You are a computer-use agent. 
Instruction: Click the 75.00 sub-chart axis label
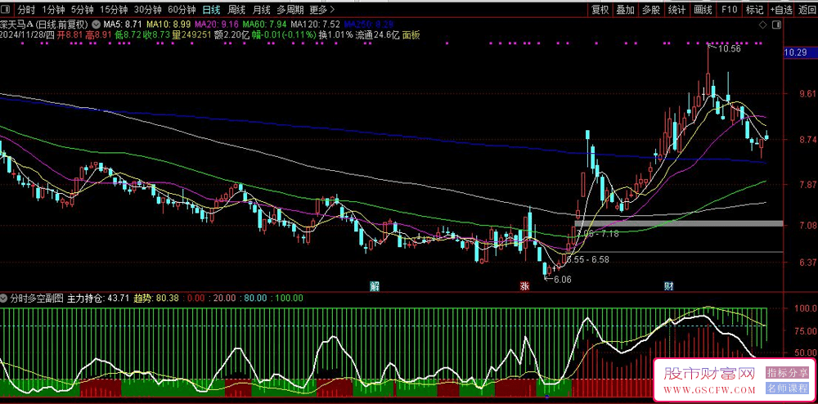tap(806, 330)
